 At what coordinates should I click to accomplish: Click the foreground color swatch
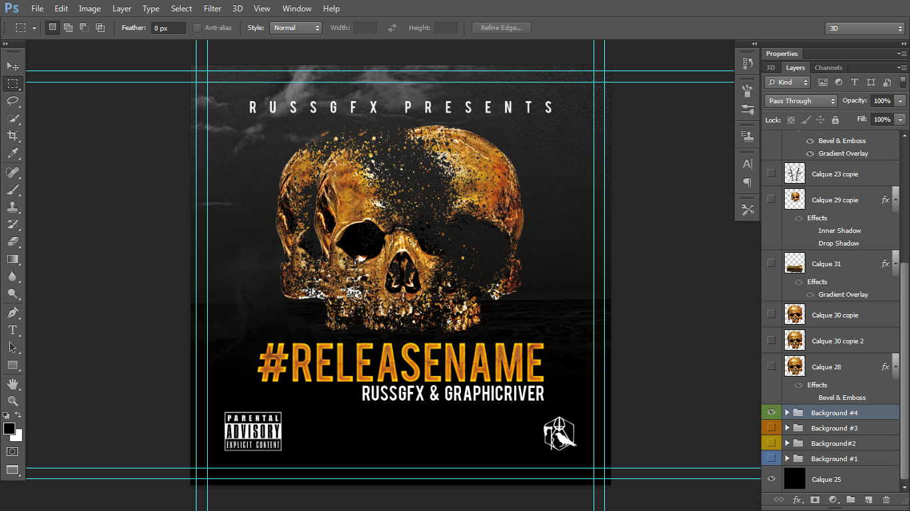[x=9, y=428]
